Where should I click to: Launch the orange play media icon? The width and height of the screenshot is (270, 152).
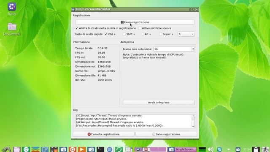coord(82,149)
